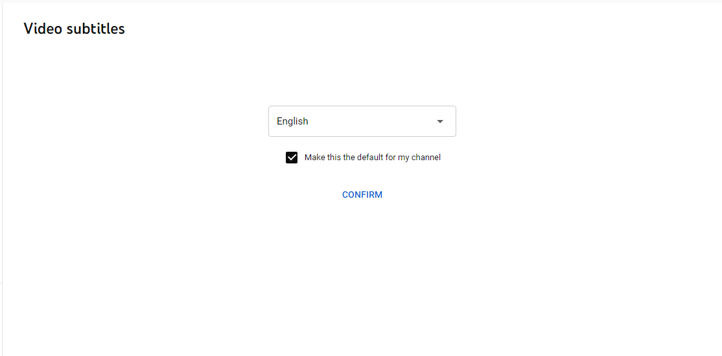The height and width of the screenshot is (356, 722).
Task: Click the checkmark icon beside default option
Action: 292,158
